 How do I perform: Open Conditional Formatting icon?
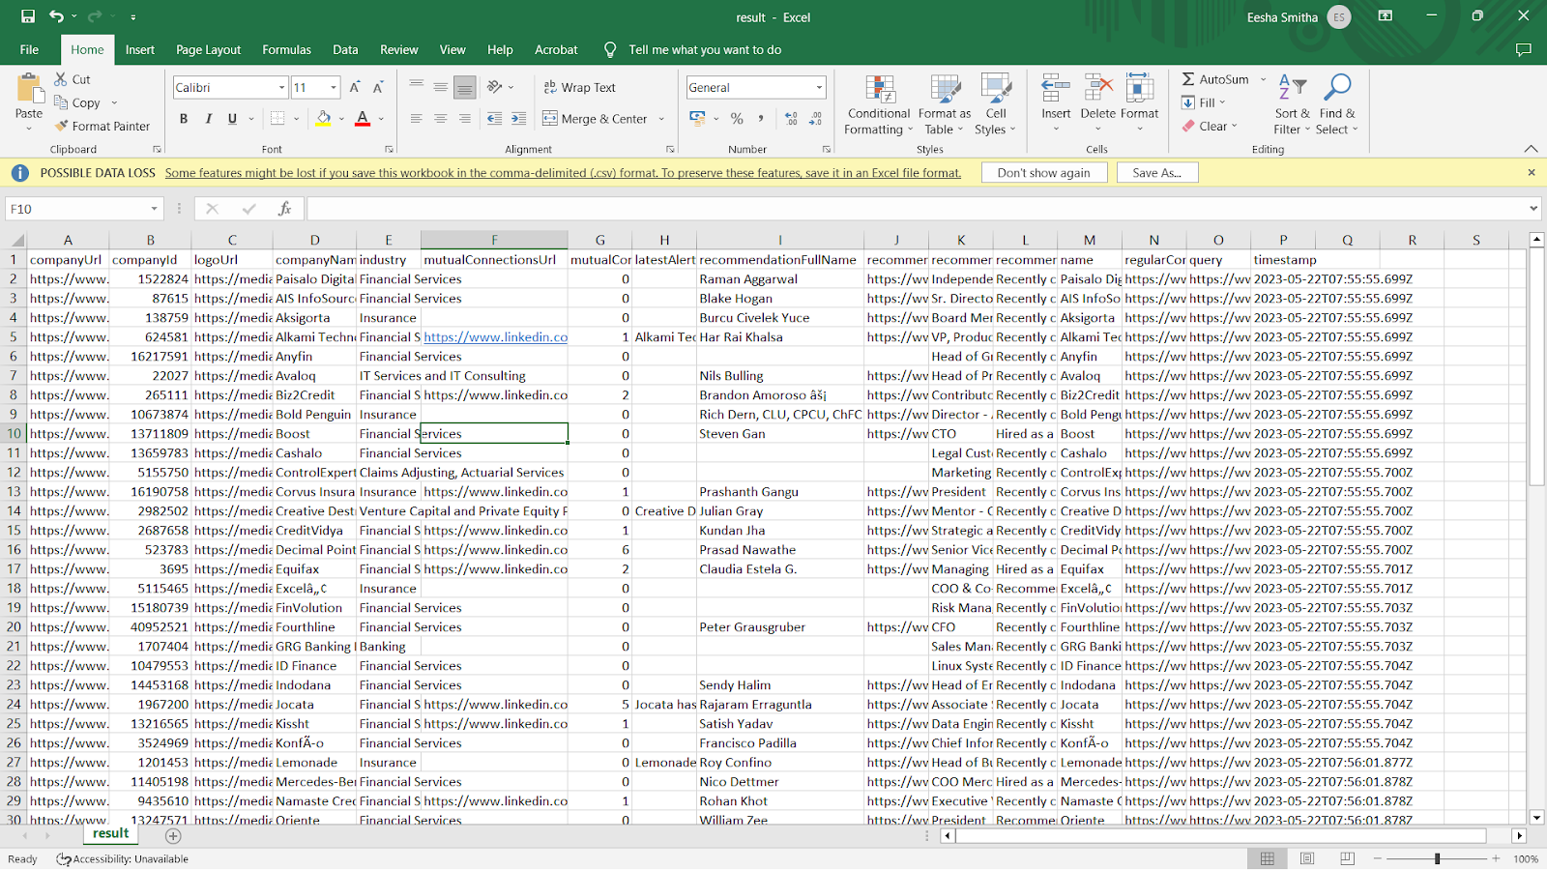(x=879, y=90)
